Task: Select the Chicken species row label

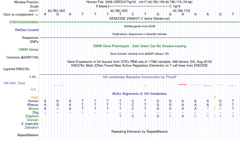Action: [32, 120]
